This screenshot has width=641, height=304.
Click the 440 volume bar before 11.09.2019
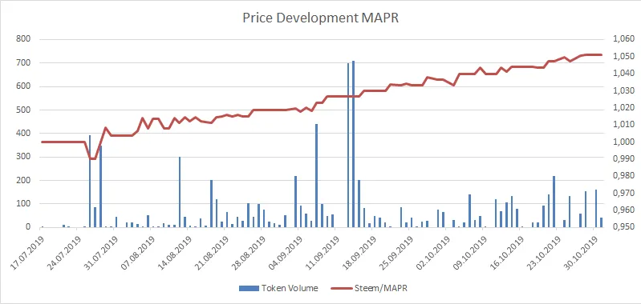pyautogui.click(x=316, y=175)
